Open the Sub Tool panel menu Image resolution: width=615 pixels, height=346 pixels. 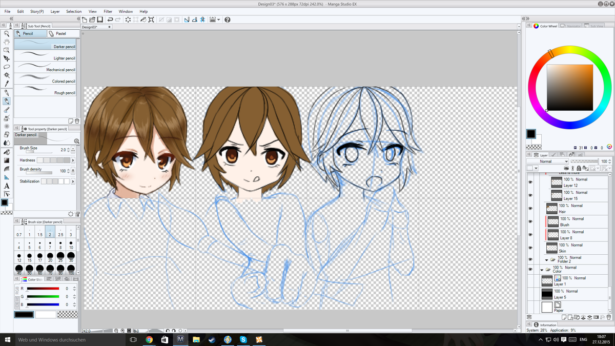(18, 25)
